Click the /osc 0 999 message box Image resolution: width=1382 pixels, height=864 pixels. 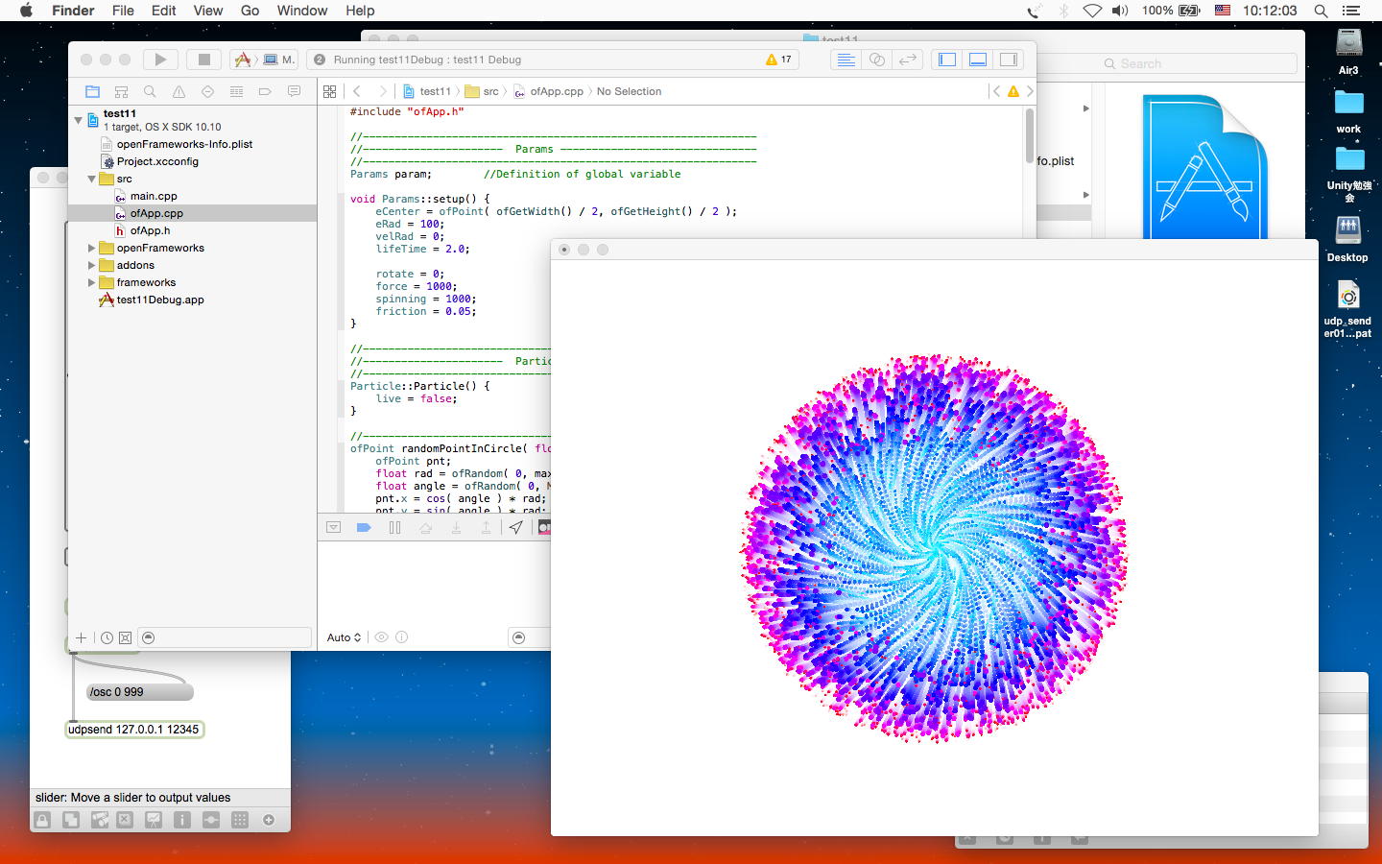[139, 692]
